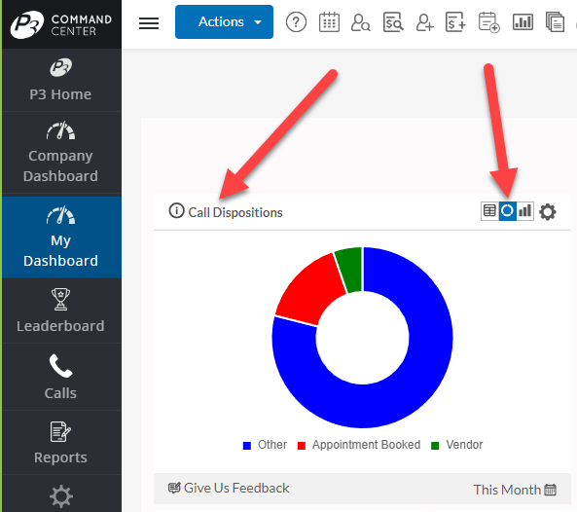Click the add appointment calendar-plus icon
The height and width of the screenshot is (512, 577).
click(489, 22)
